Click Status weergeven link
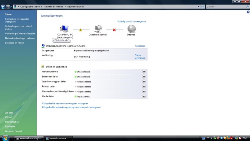The image size is (250, 141). [x=140, y=56]
